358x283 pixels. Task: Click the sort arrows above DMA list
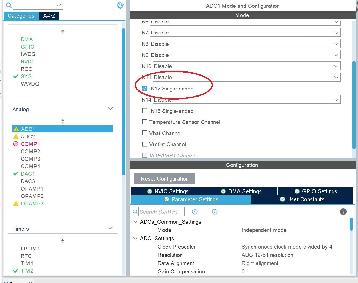click(x=63, y=32)
